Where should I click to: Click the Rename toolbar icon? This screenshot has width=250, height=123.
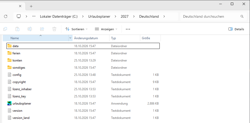click(30, 29)
